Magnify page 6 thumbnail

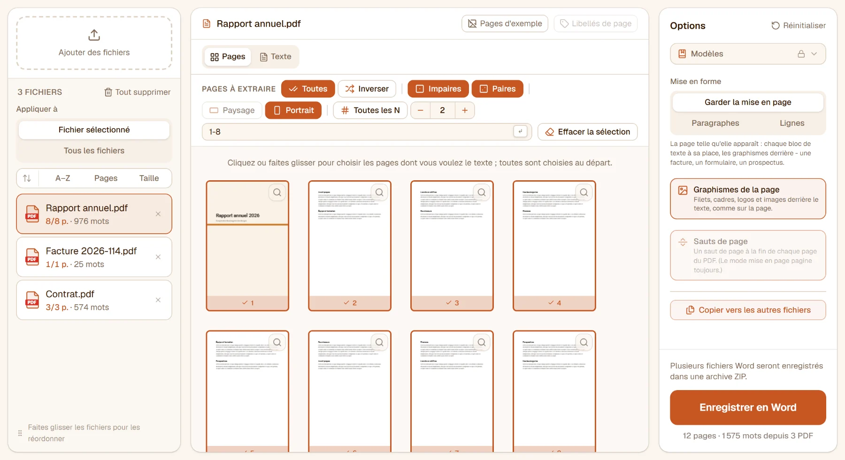point(379,343)
